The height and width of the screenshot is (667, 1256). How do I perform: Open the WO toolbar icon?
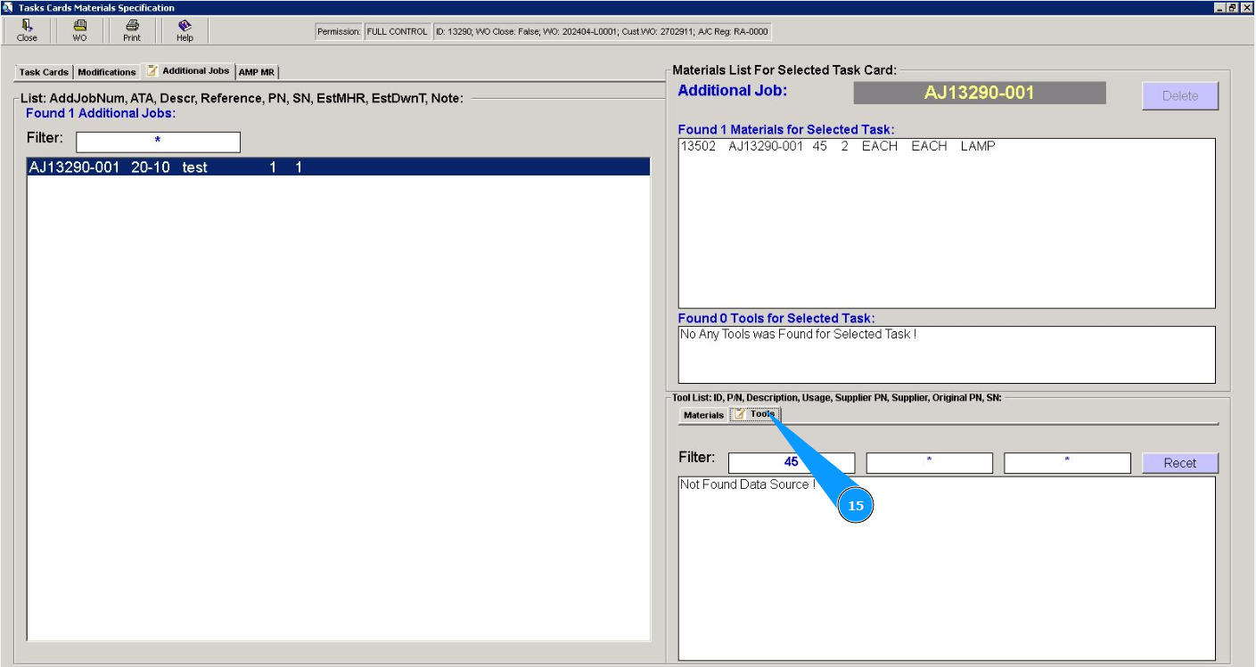click(79, 30)
